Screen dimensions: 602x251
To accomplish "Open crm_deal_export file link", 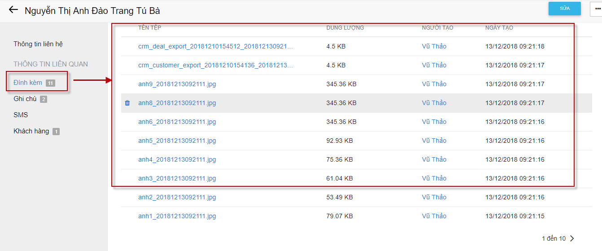I will (215, 46).
